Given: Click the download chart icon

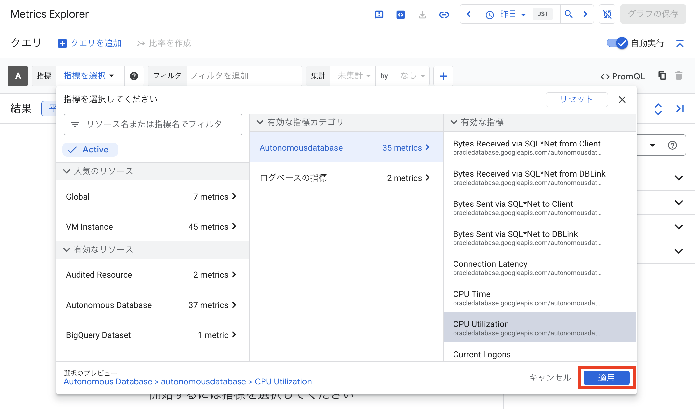Looking at the screenshot, I should pyautogui.click(x=422, y=14).
